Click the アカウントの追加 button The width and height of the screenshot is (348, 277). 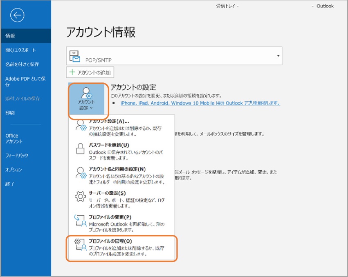(90, 72)
